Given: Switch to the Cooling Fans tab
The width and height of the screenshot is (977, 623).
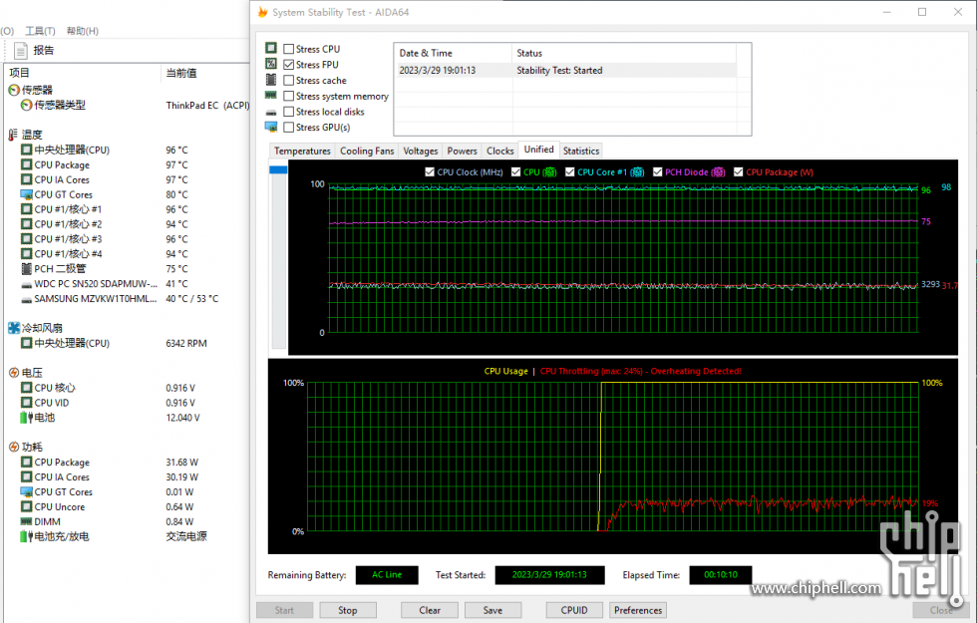Looking at the screenshot, I should click(367, 151).
